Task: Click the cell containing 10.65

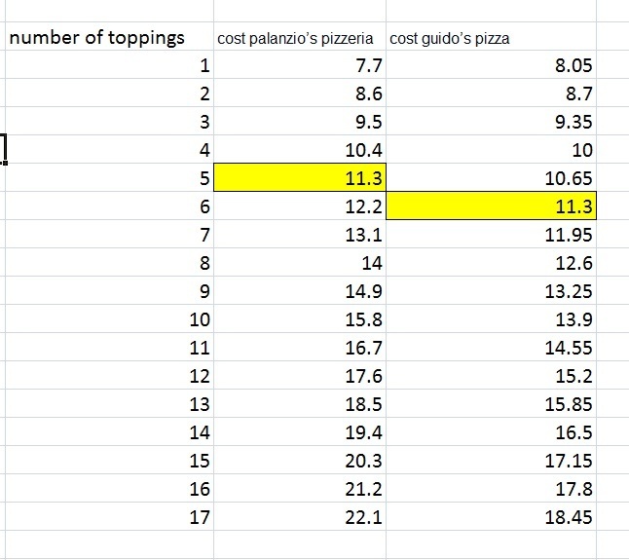Action: 491,177
